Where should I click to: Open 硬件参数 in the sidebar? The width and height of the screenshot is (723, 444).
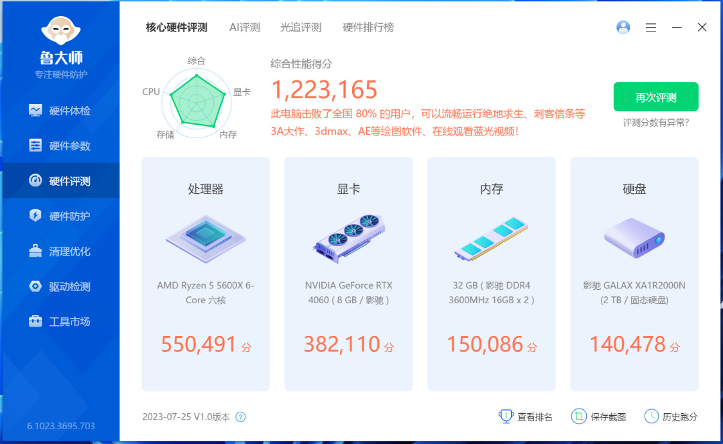point(60,146)
